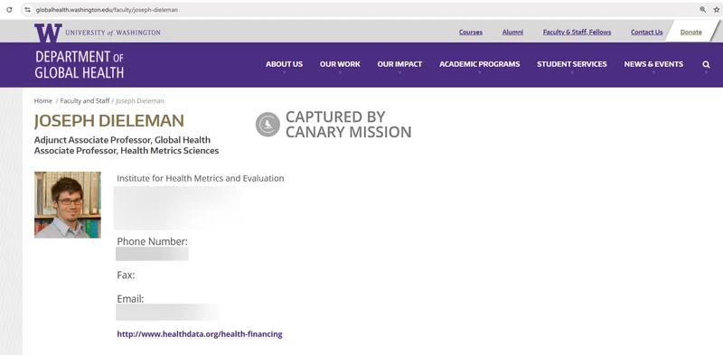Open Faculty & Staff, Fellows link

coord(577,33)
